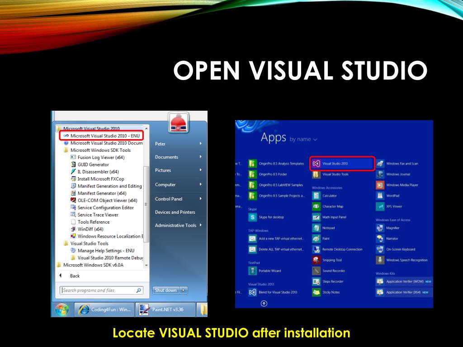Open Remote Desktop Connection icon

click(x=316, y=249)
